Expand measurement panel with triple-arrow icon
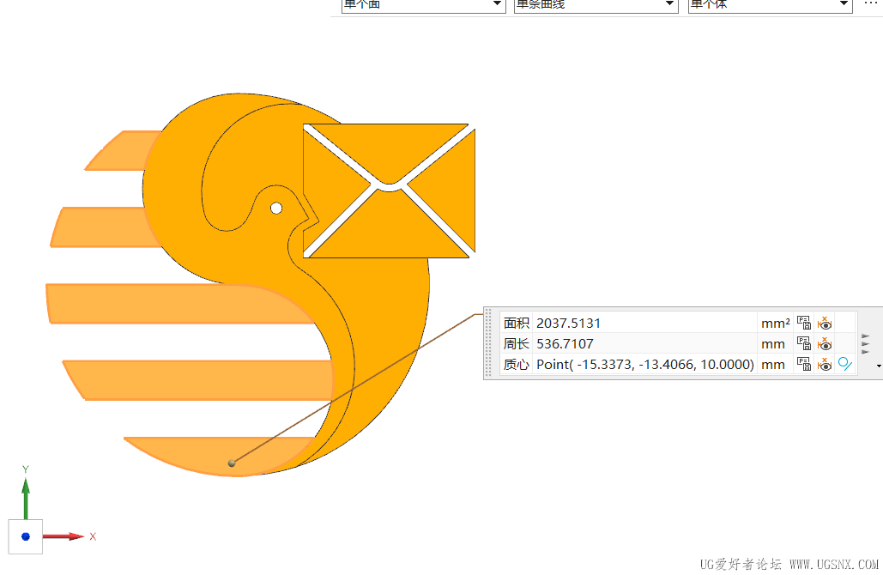The height and width of the screenshot is (575, 883). [866, 343]
